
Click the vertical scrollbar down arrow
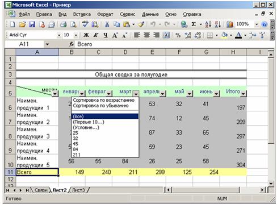(x=271, y=183)
